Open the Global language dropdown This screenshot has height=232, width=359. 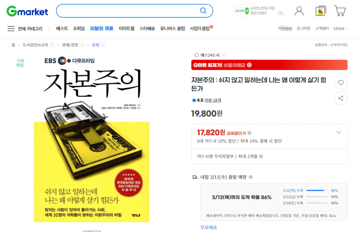(x=340, y=28)
